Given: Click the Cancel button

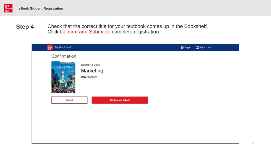Looking at the screenshot, I should click(69, 100).
